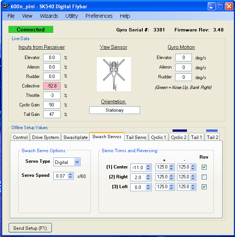235x237 pixels.
Task: Click the Cyclic Gain value field
Action: 52,105
